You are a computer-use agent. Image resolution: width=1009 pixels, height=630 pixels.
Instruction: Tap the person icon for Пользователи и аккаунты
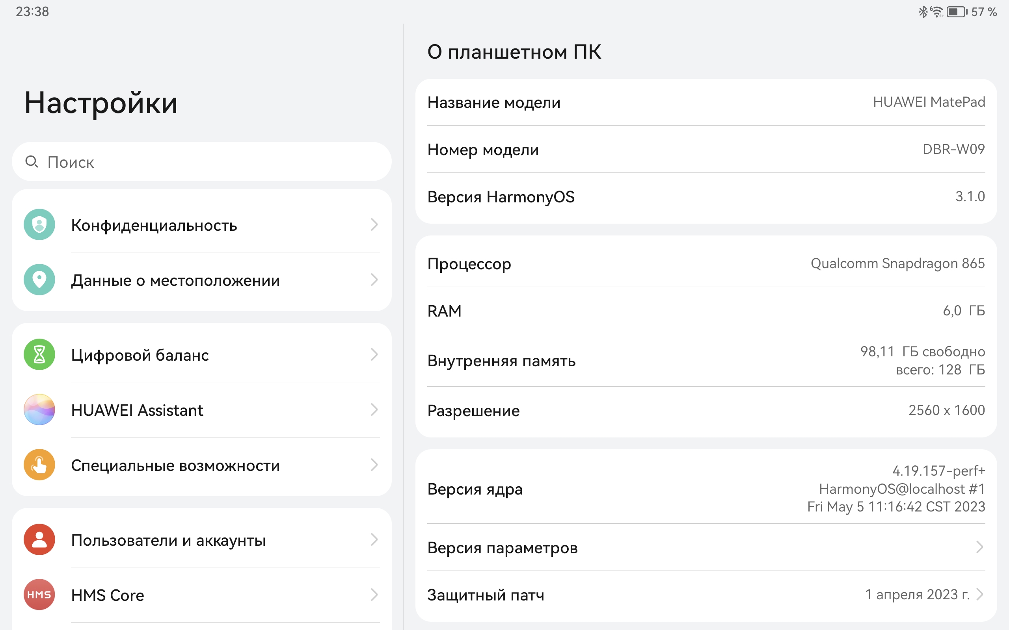tap(39, 539)
